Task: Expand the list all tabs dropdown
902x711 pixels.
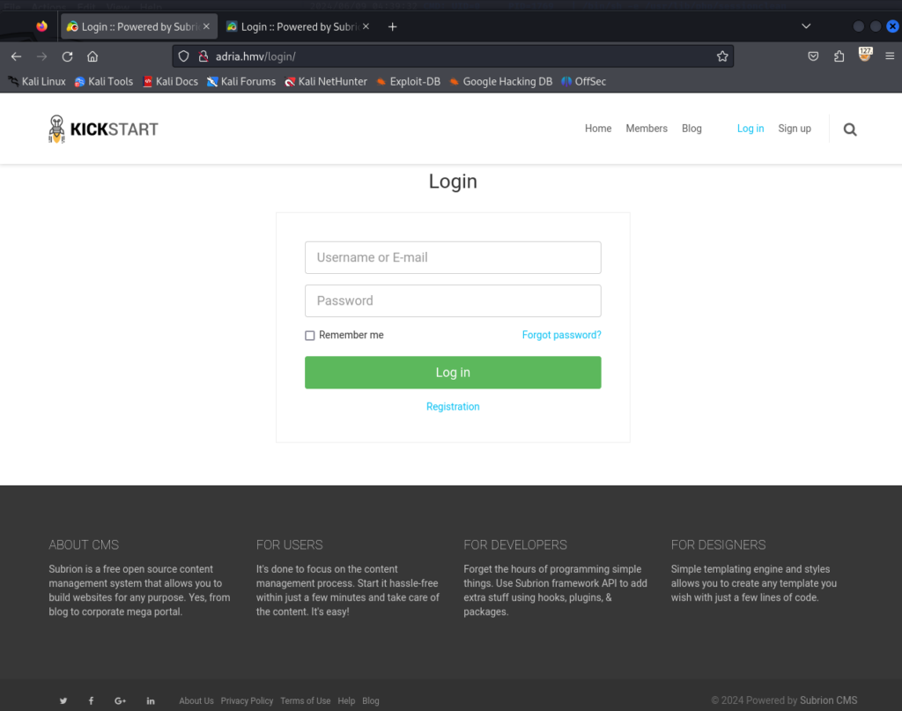Action: (807, 26)
